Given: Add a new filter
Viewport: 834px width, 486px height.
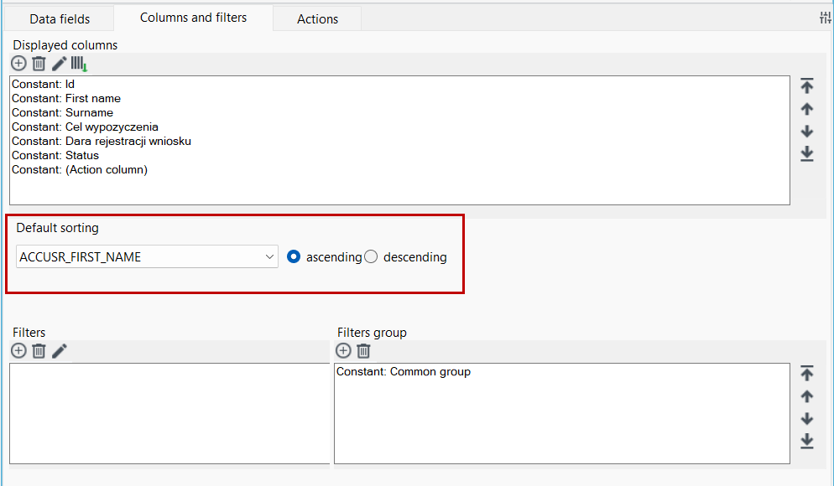Looking at the screenshot, I should click(18, 351).
